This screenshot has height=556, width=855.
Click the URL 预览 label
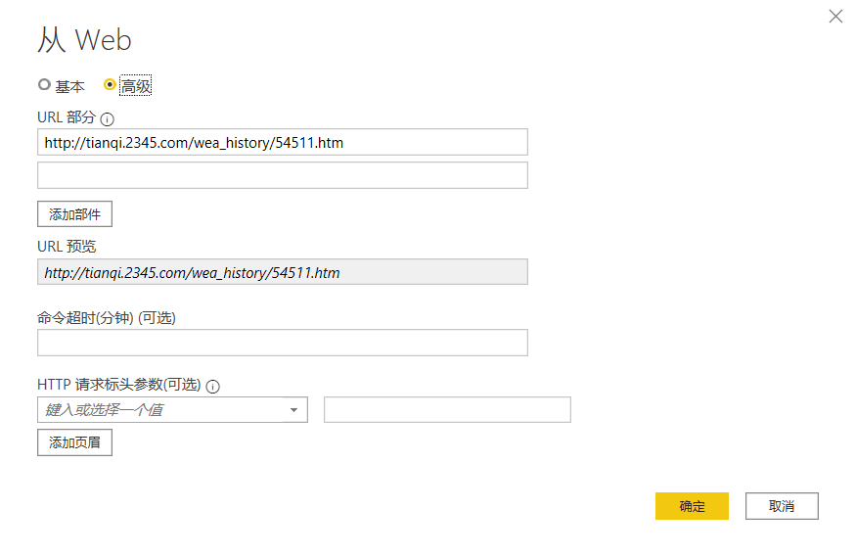pos(67,247)
